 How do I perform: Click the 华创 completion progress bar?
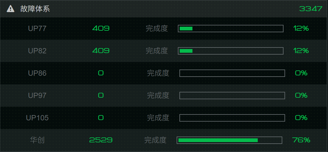coord(229,140)
